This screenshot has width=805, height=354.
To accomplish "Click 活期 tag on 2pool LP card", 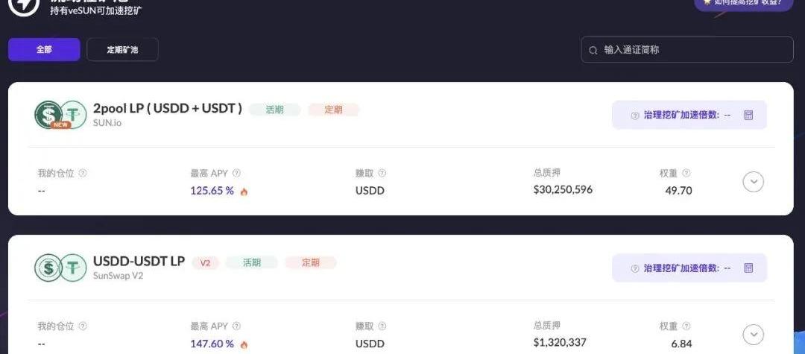I will [x=274, y=110].
